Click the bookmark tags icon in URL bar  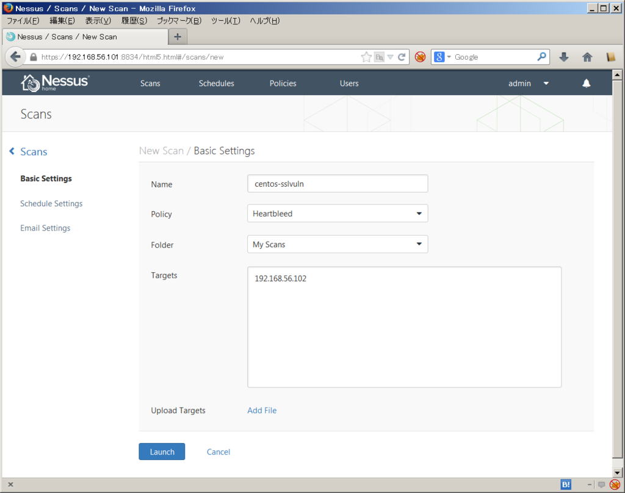coord(379,57)
